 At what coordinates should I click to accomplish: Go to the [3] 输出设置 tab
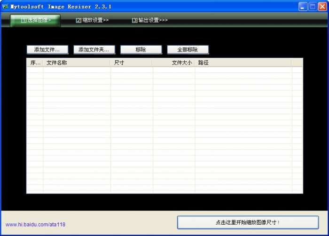tap(149, 20)
